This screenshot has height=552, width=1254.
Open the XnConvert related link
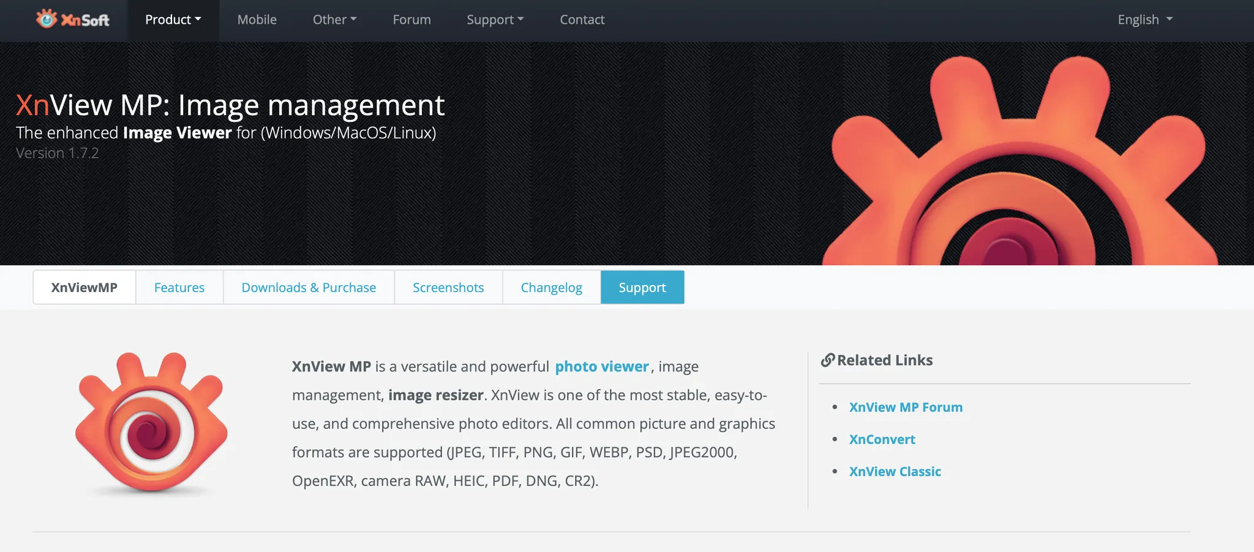coord(882,439)
